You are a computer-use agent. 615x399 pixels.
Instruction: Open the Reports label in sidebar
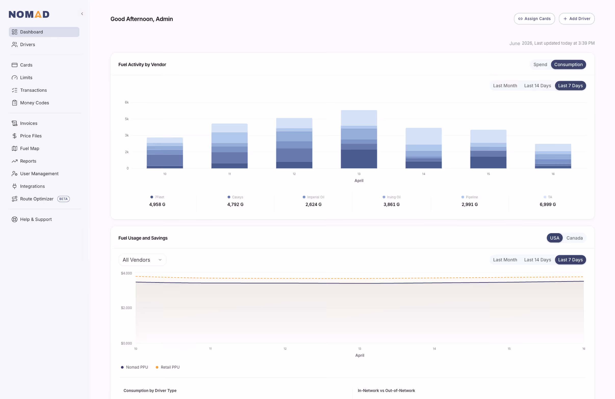(x=28, y=161)
